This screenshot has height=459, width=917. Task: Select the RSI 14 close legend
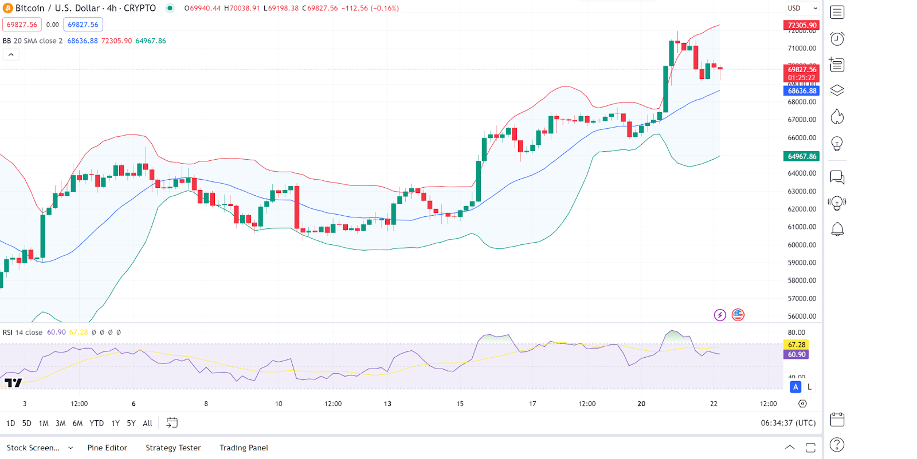[x=22, y=333]
